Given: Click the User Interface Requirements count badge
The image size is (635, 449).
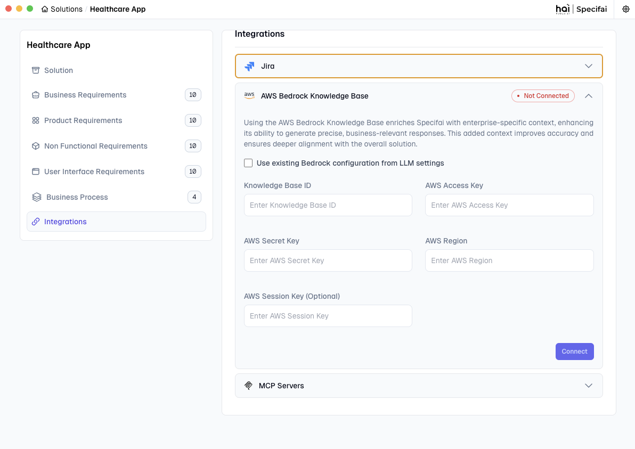Looking at the screenshot, I should (x=193, y=172).
